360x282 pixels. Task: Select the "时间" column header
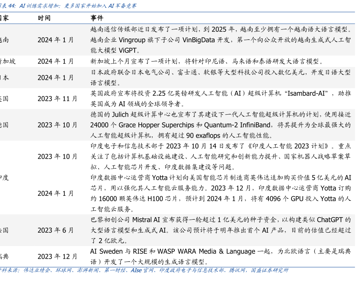pyautogui.click(x=44, y=18)
